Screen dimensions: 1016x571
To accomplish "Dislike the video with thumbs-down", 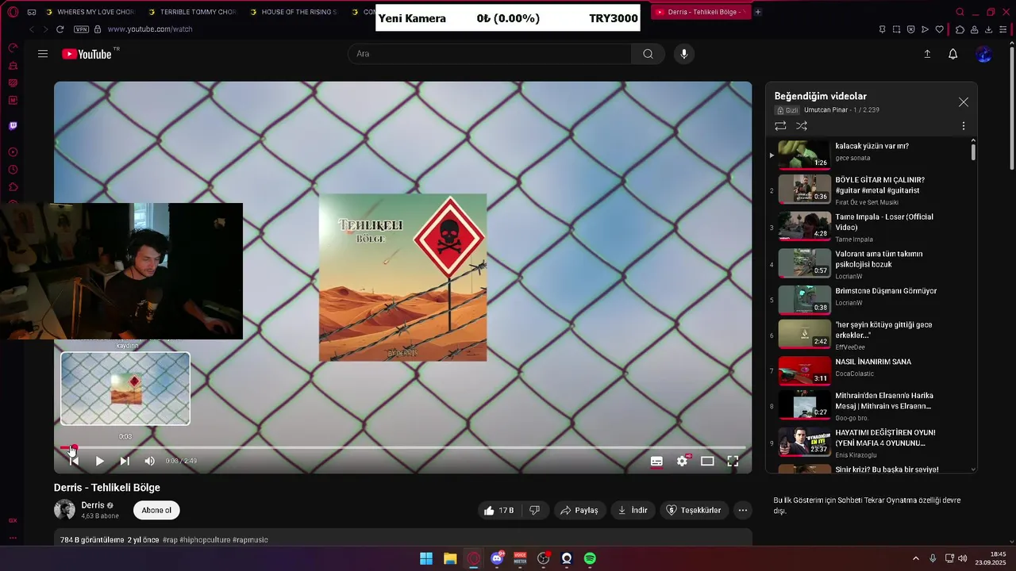I will coord(534,510).
